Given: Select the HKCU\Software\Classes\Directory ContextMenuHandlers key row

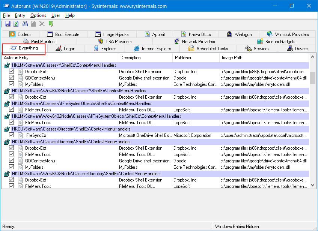Looking at the screenshot, I should 156,129.
